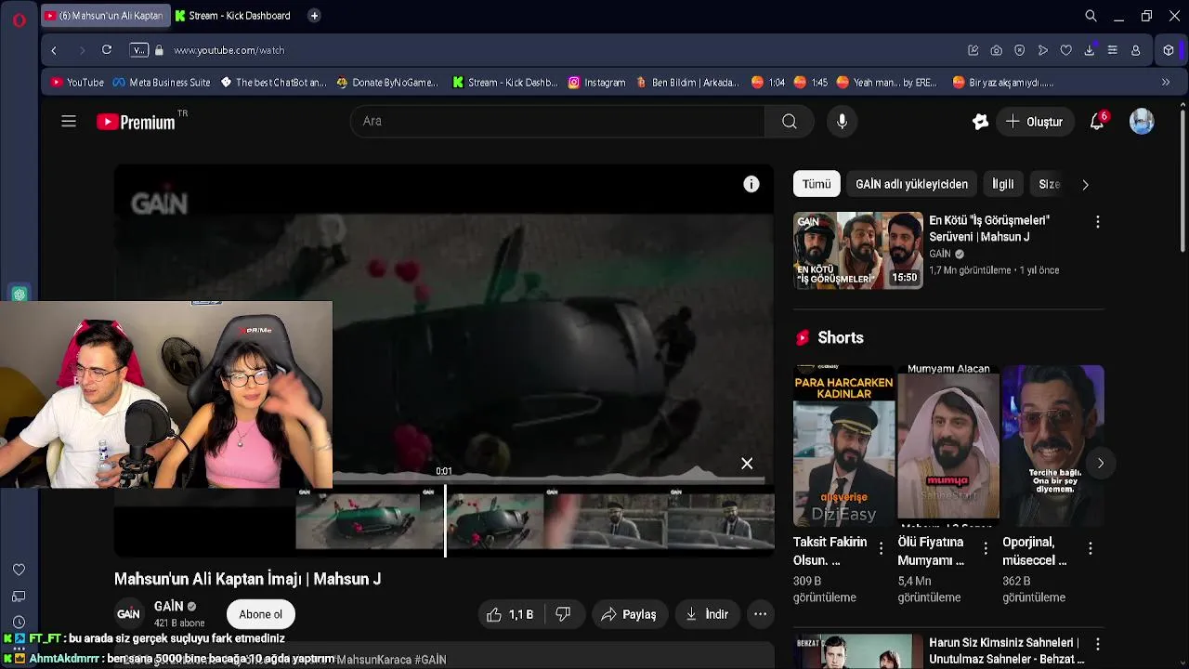Click the İndir download button
The height and width of the screenshot is (669, 1189).
point(707,614)
